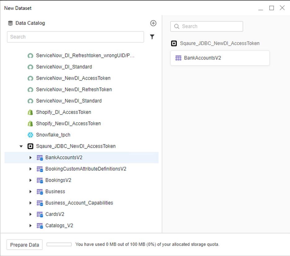The image size is (290, 256).
Task: Click the add data source plus icon
Action: (x=153, y=23)
